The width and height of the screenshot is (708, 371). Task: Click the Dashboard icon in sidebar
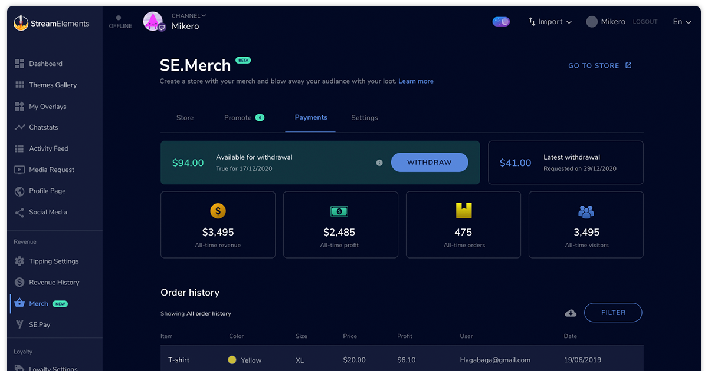click(19, 64)
